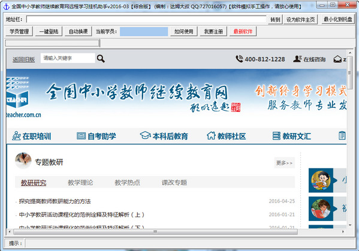This screenshot has width=359, height=251.
Task: Click the 在线咨询 link
Action: (x=315, y=59)
